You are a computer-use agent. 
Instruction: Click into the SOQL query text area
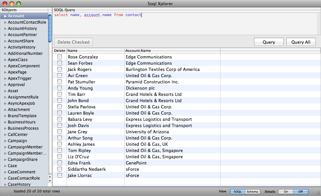tap(185, 24)
